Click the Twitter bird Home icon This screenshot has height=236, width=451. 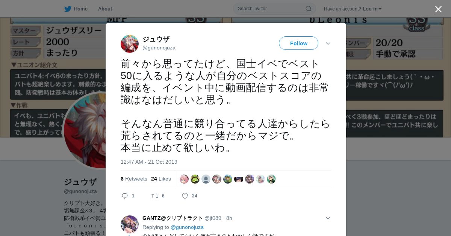68,9
